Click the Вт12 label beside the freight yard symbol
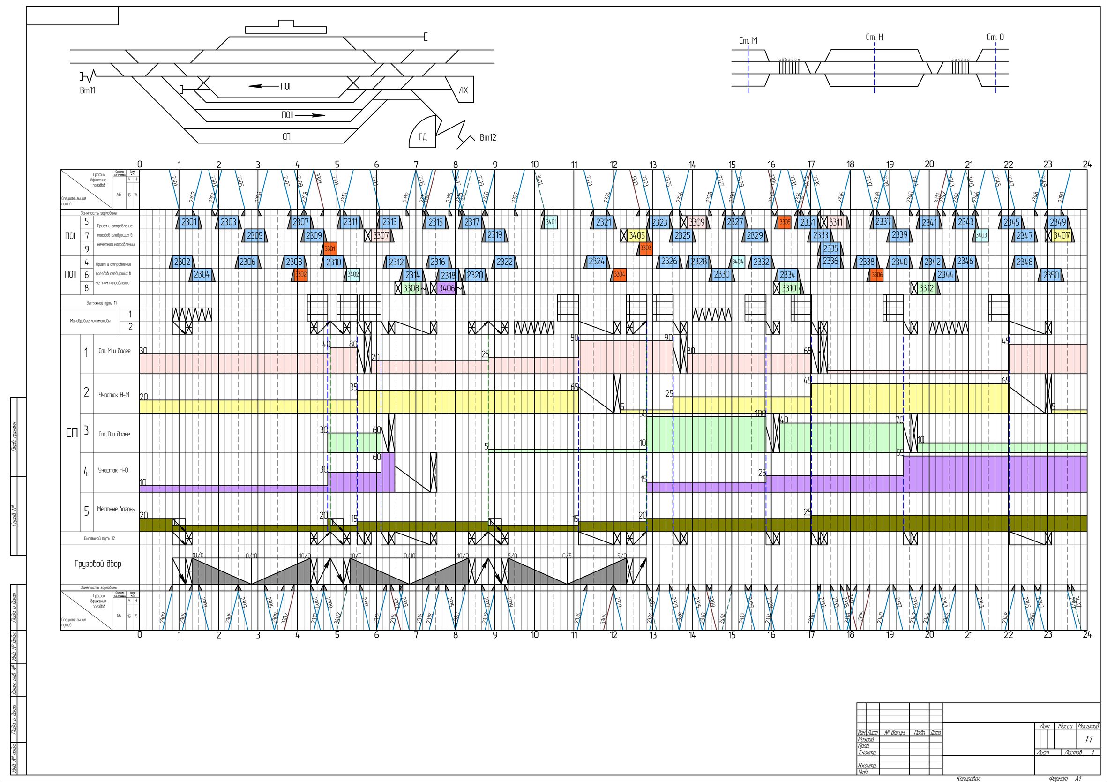1107x782 pixels. tap(487, 137)
